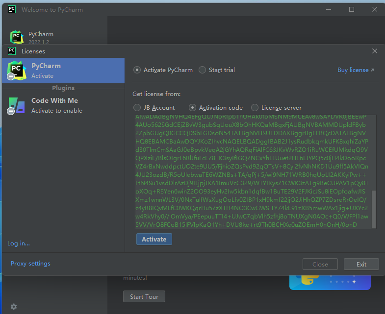Click the Licenses dialog title icon
385x314 pixels.
point(12,51)
